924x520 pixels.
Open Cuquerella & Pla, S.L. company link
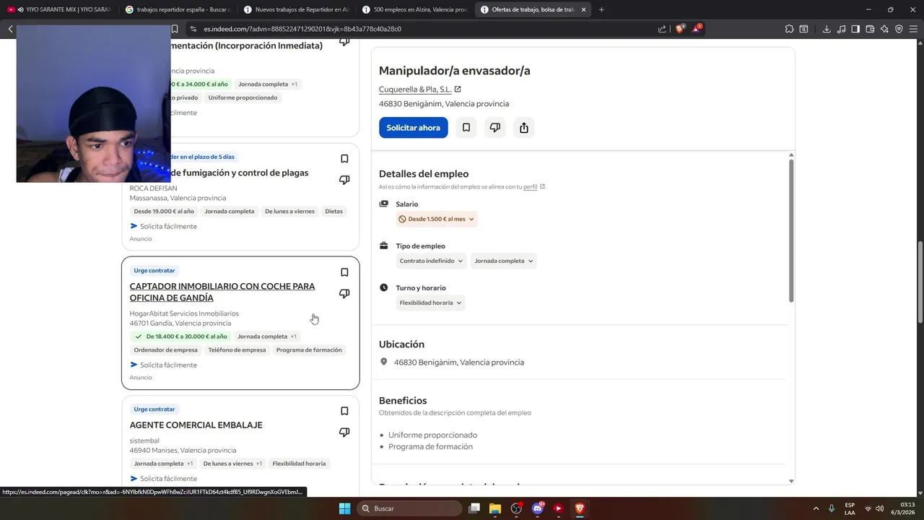[415, 90]
